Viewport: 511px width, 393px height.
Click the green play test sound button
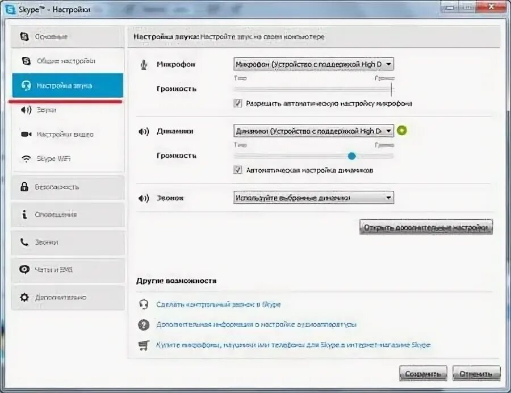[x=402, y=131]
